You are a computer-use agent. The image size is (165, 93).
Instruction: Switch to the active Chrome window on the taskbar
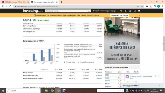pos(58,91)
